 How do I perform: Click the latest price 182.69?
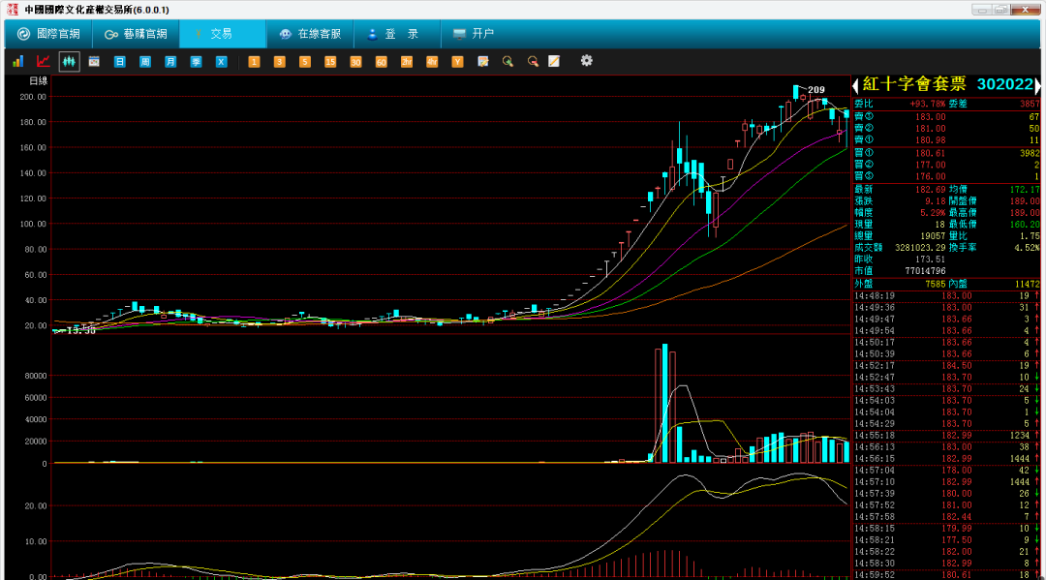930,190
